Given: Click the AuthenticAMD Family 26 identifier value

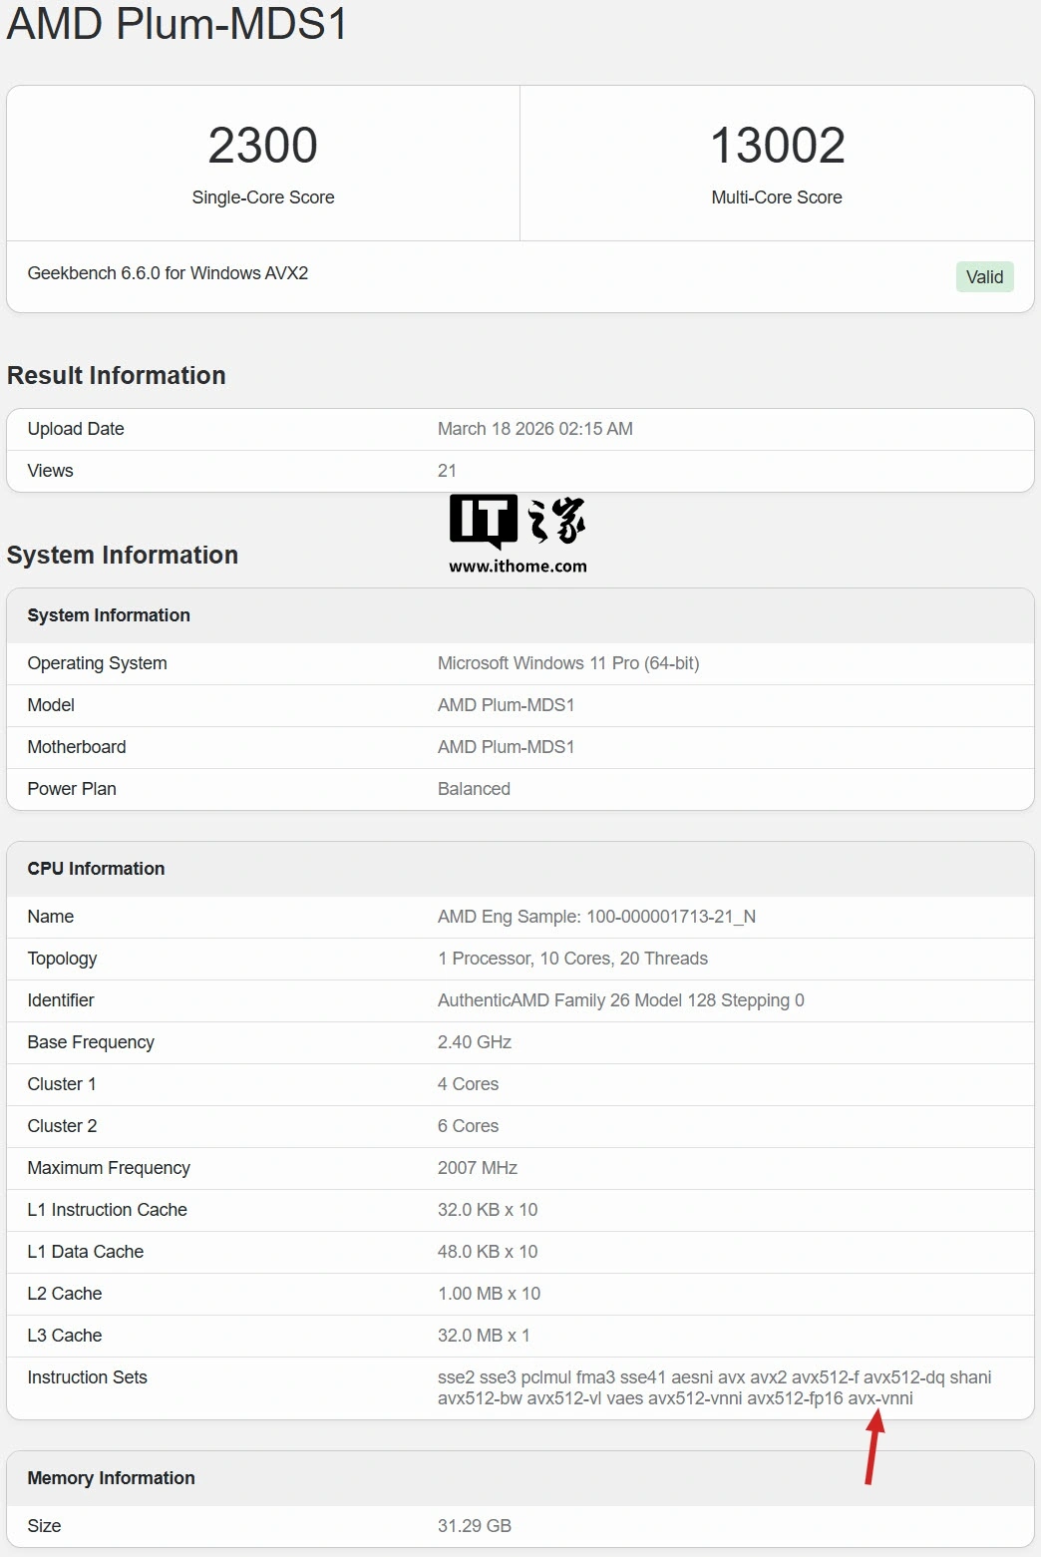Looking at the screenshot, I should click(x=620, y=1000).
